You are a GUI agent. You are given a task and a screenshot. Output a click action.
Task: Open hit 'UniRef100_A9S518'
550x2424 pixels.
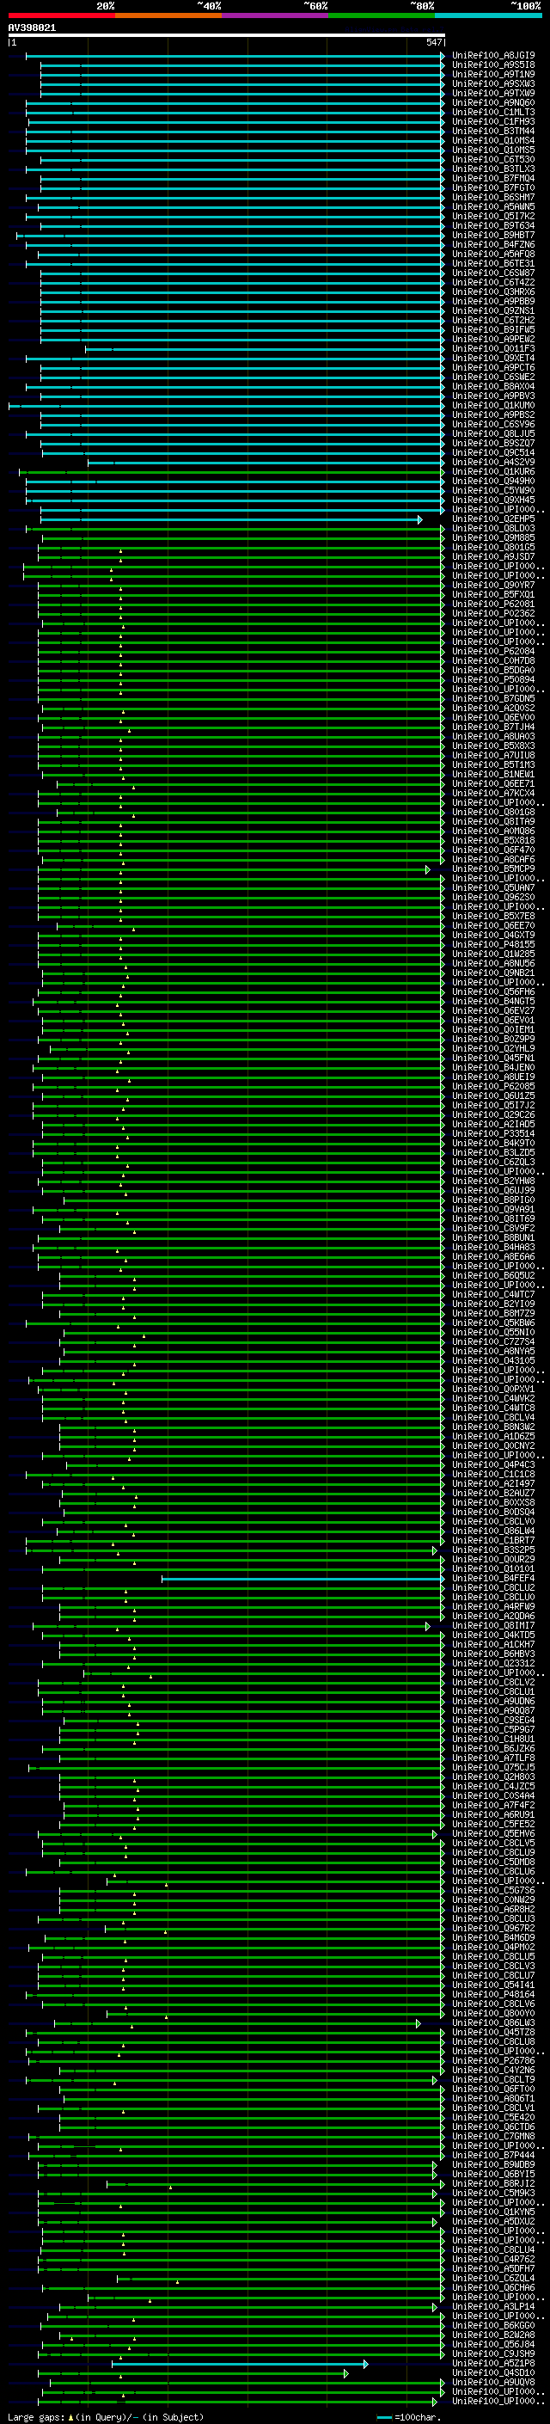point(493,65)
